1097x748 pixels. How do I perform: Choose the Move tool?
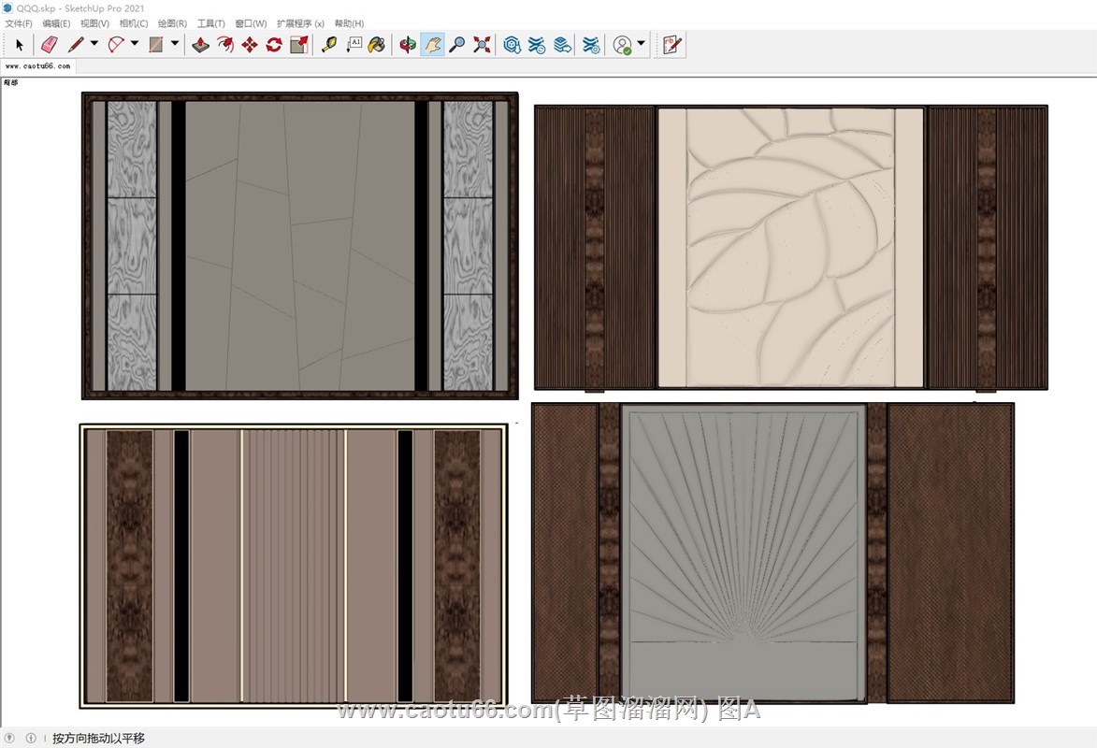(x=250, y=44)
